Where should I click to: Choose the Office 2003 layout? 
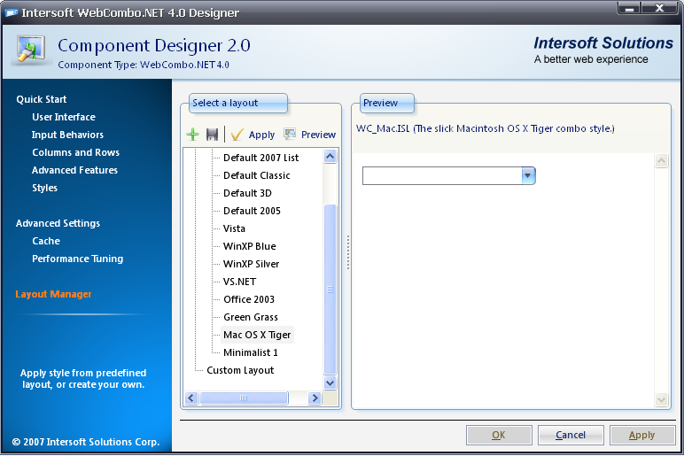[x=250, y=299]
